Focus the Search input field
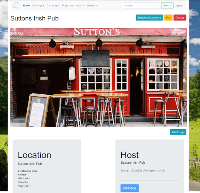The height and width of the screenshot is (193, 200). [x=141, y=6]
